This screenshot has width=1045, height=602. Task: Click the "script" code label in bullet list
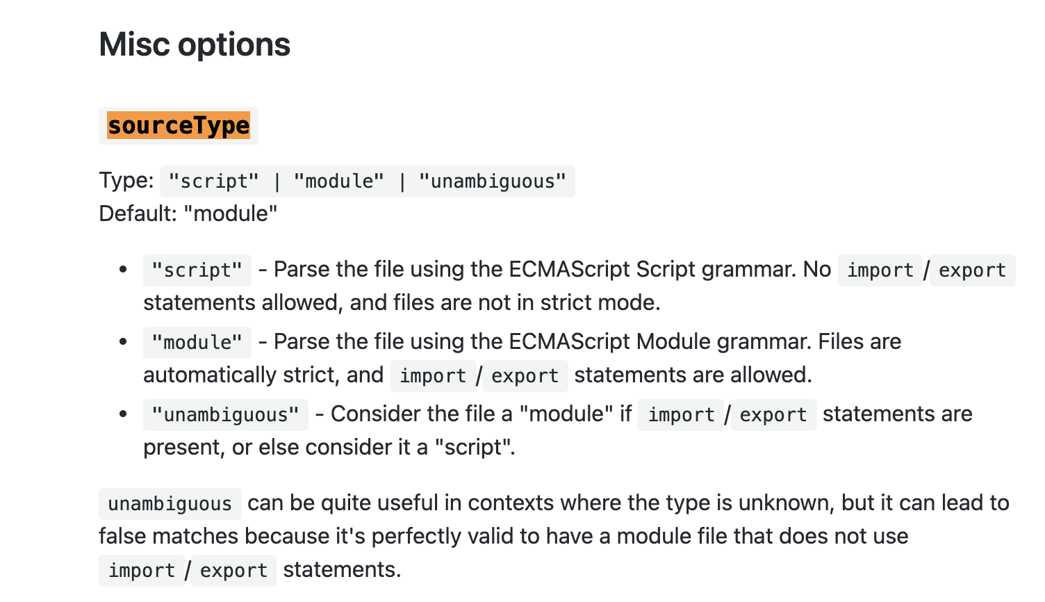click(197, 270)
